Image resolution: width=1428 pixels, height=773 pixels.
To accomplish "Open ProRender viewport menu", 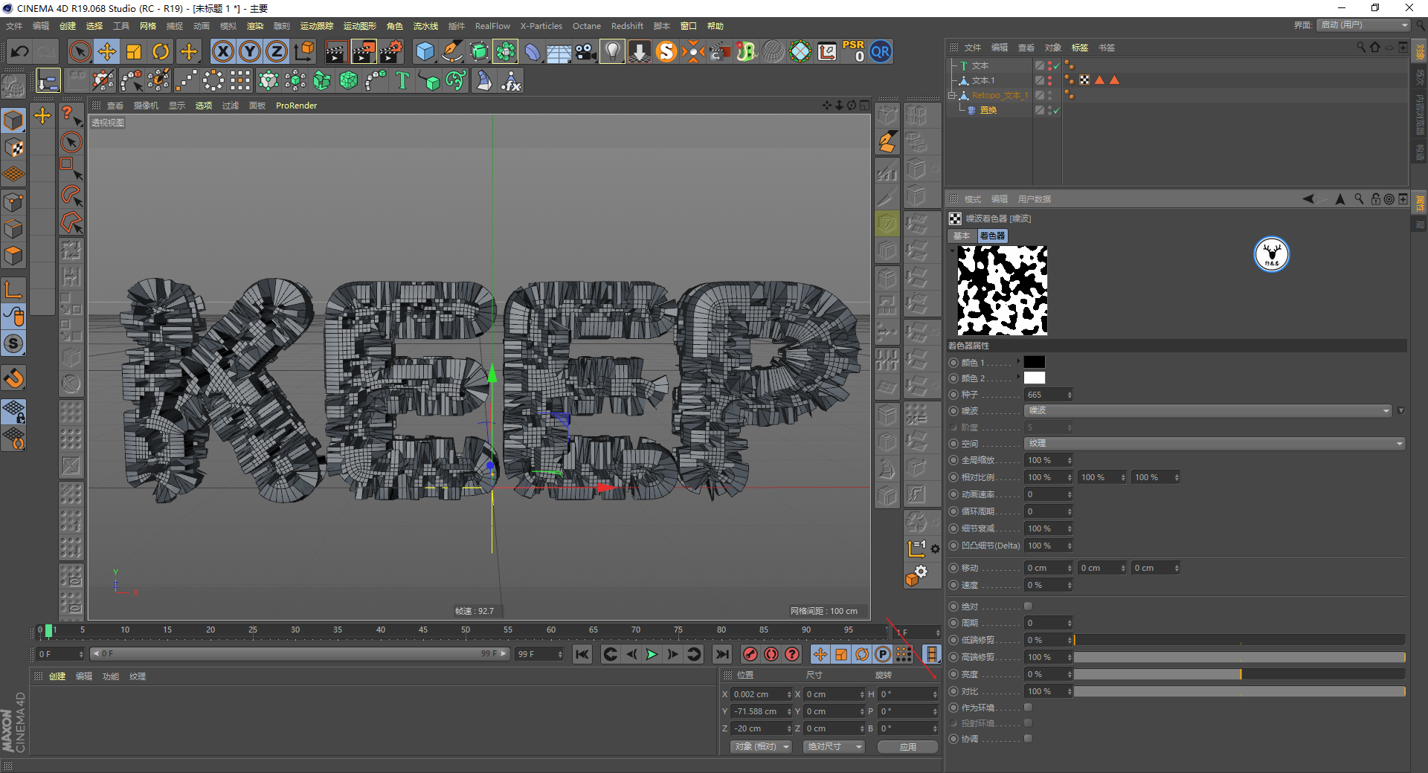I will click(x=296, y=106).
